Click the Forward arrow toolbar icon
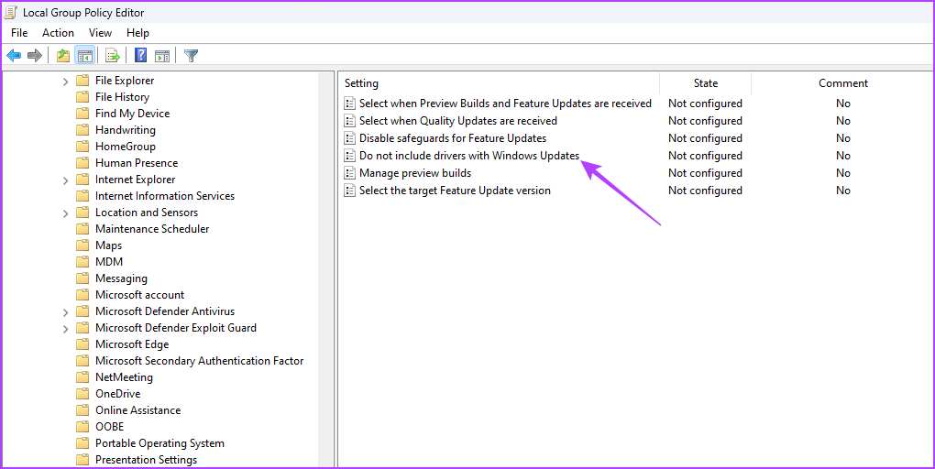The height and width of the screenshot is (469, 935). (35, 56)
